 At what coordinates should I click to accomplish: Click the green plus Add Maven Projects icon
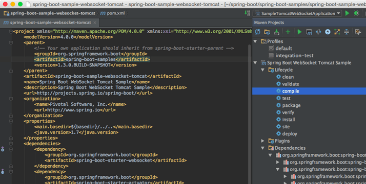tap(288, 32)
